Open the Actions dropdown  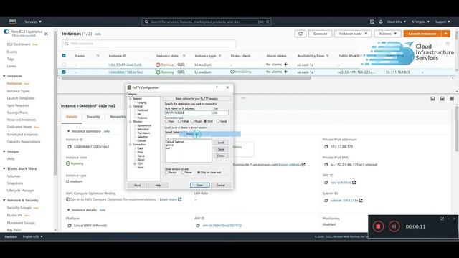(x=387, y=34)
